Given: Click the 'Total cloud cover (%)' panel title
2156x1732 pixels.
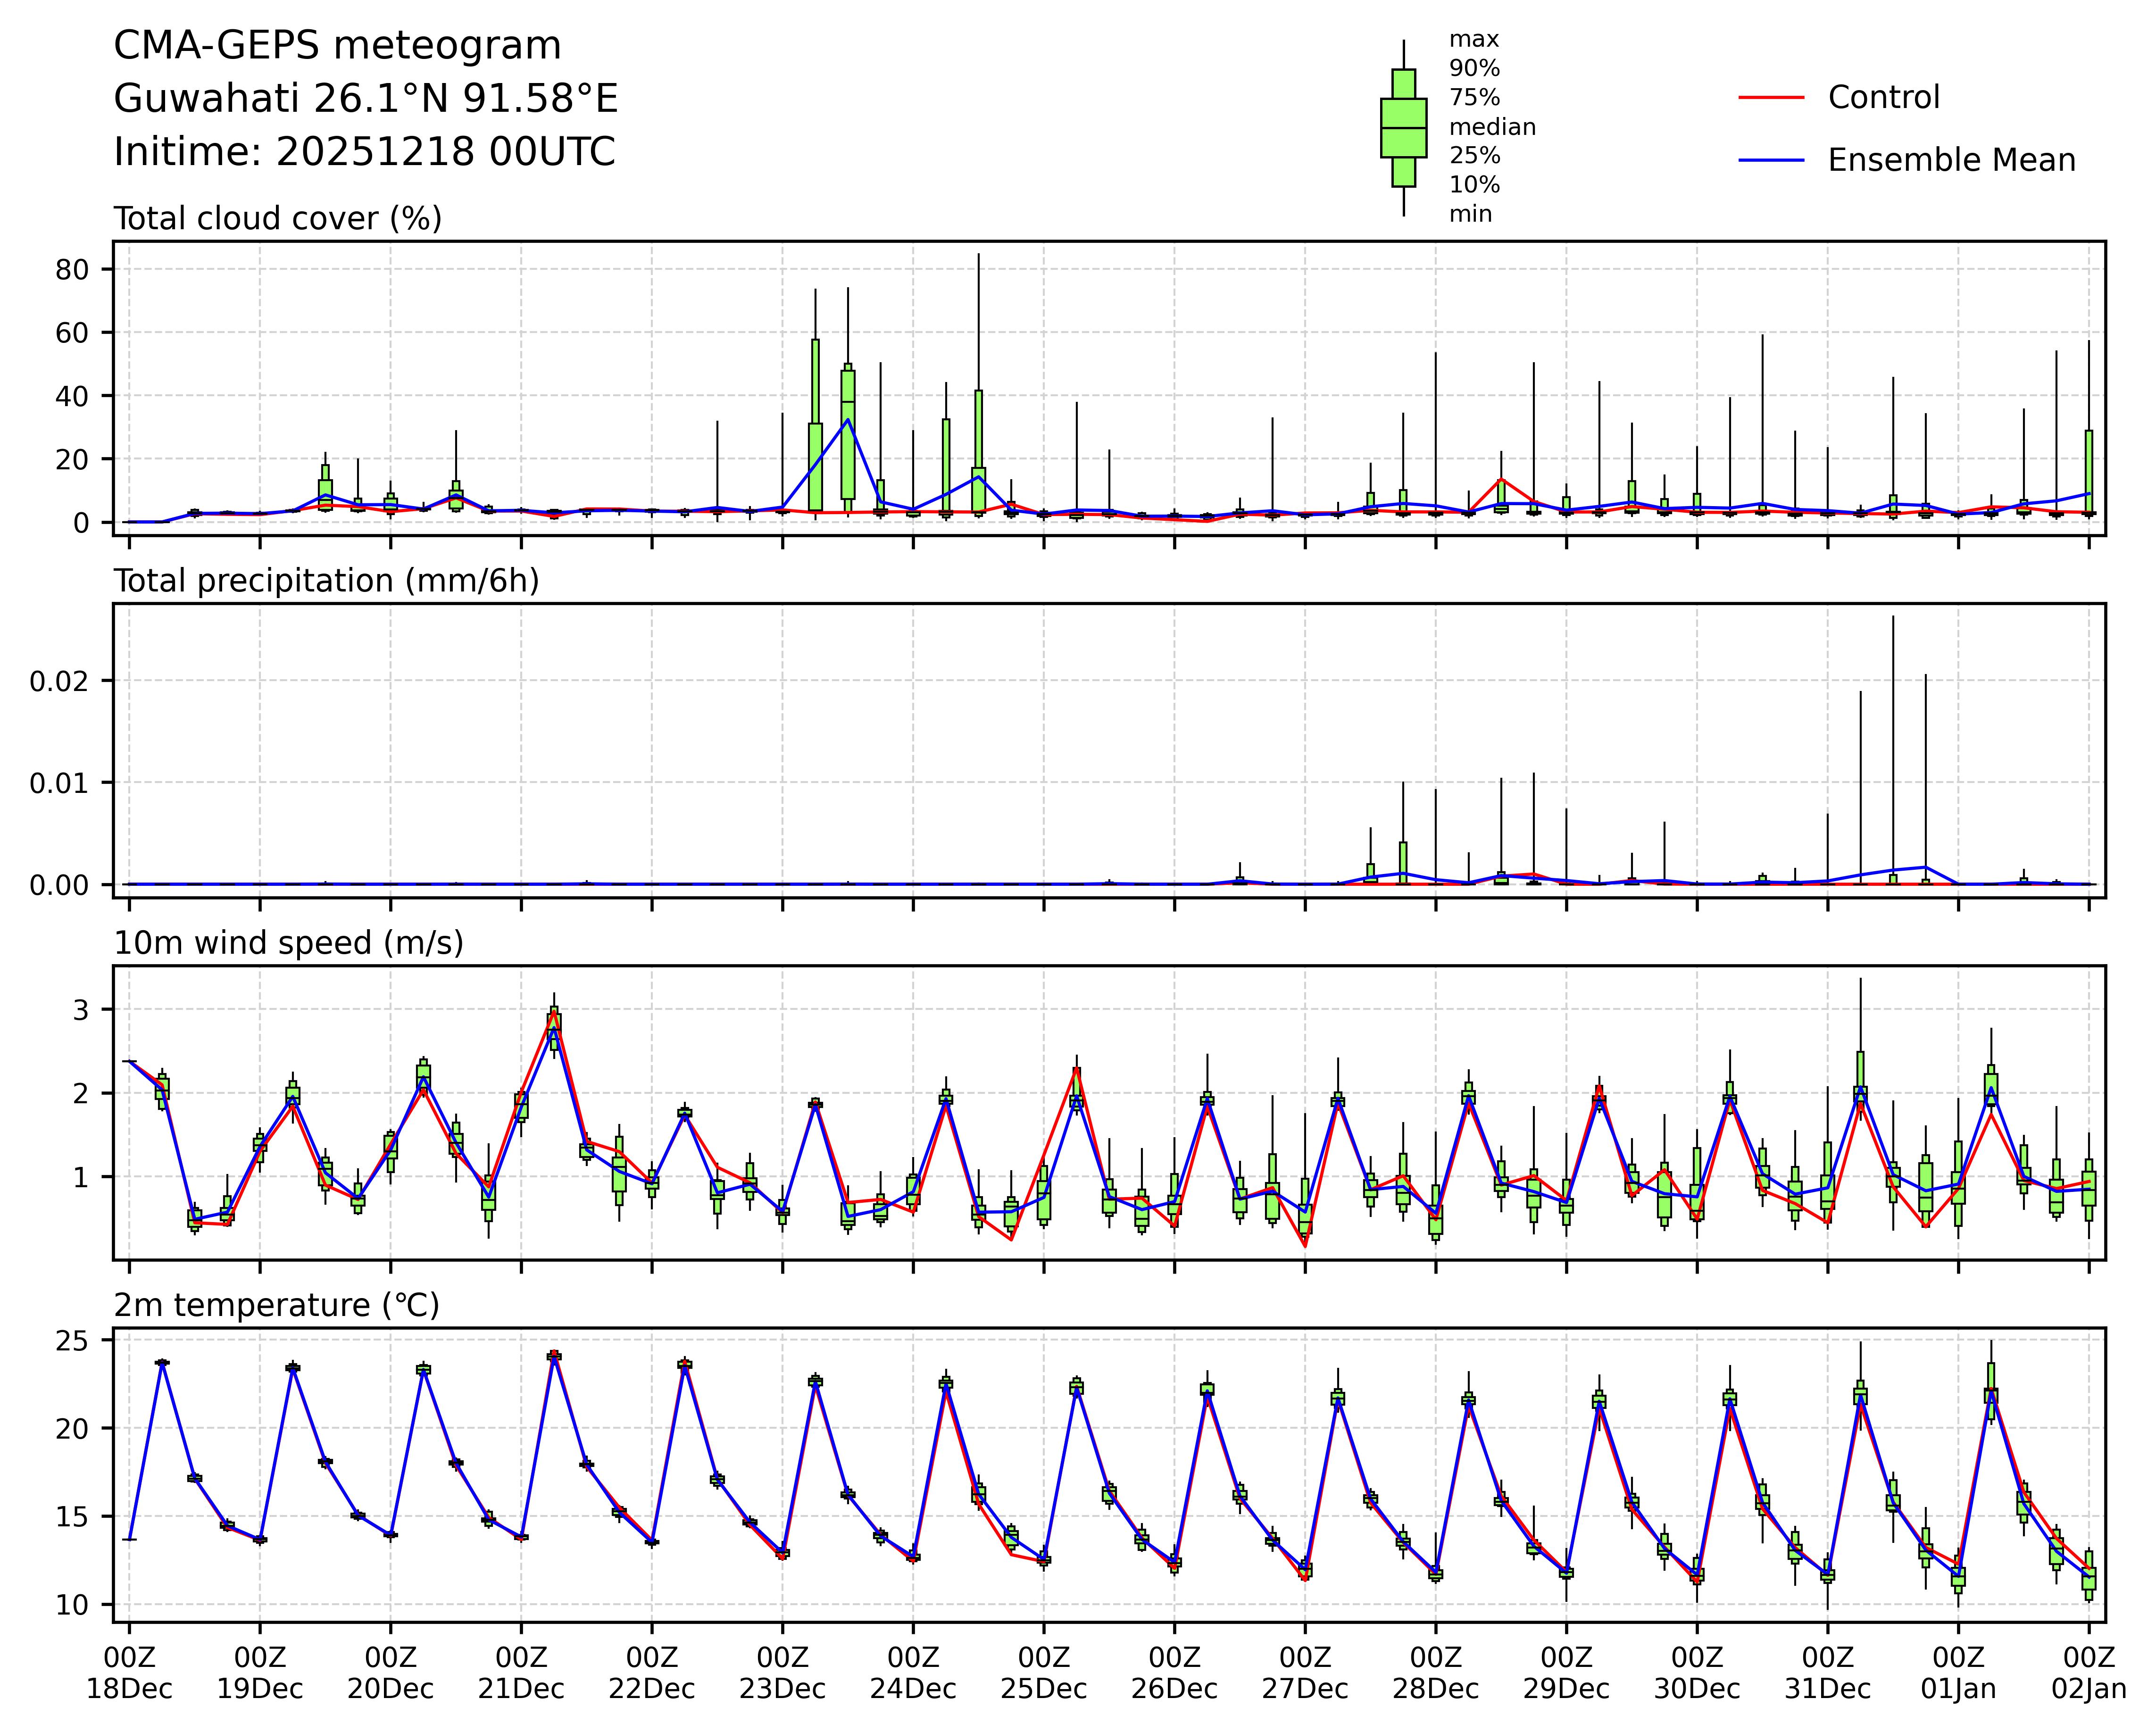Looking at the screenshot, I should 278,218.
